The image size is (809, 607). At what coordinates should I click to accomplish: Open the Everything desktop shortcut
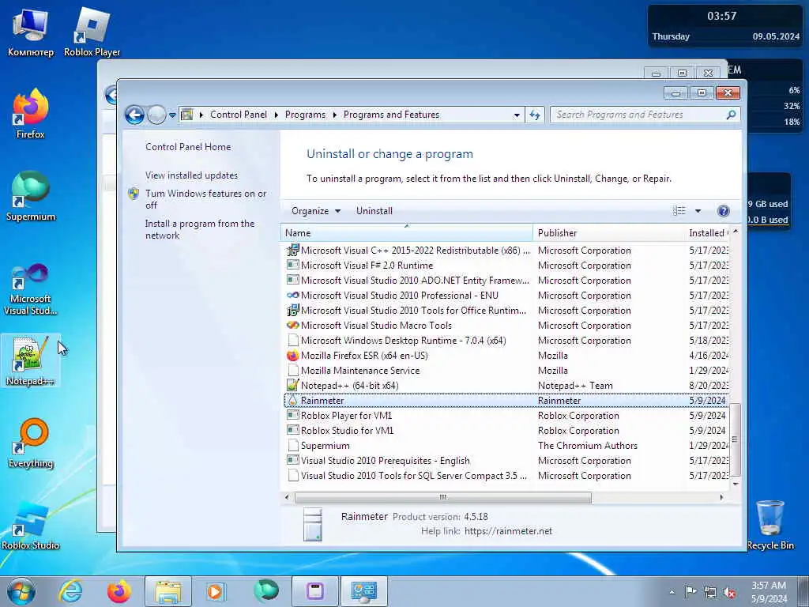(31, 443)
